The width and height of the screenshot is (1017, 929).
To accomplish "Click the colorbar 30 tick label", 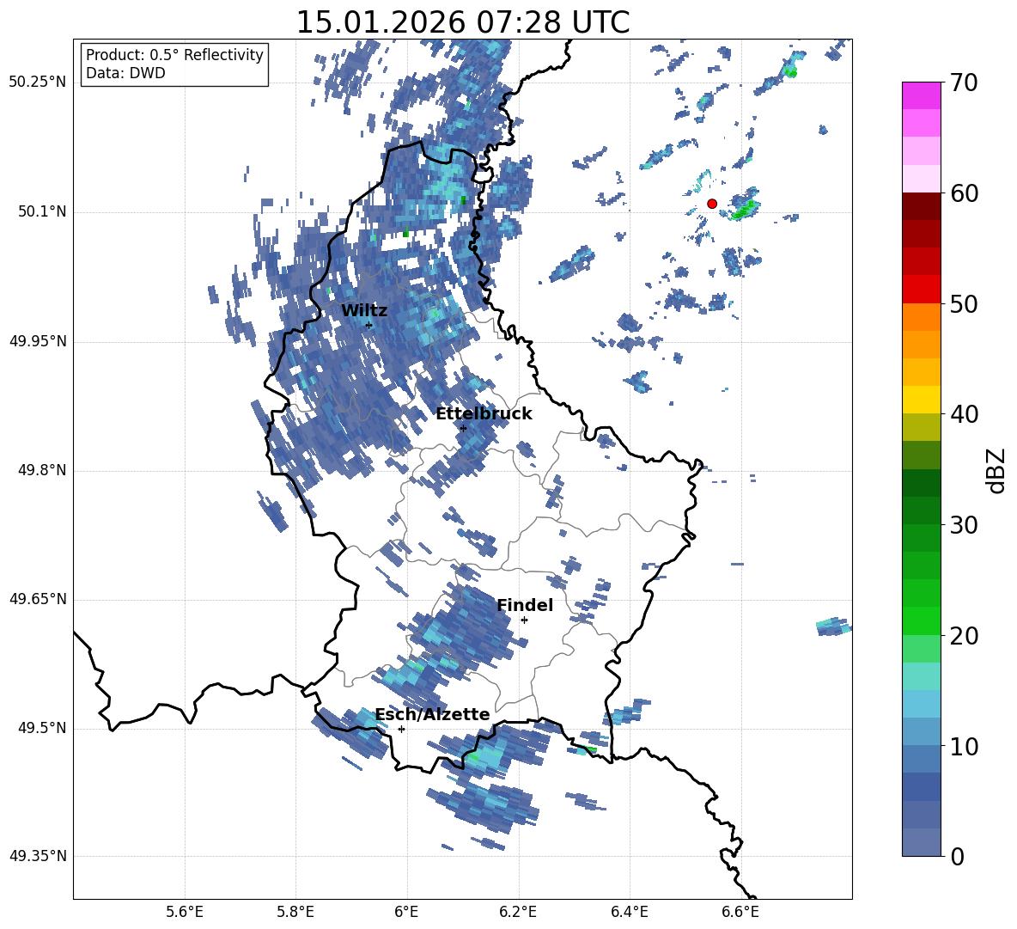I will [964, 525].
